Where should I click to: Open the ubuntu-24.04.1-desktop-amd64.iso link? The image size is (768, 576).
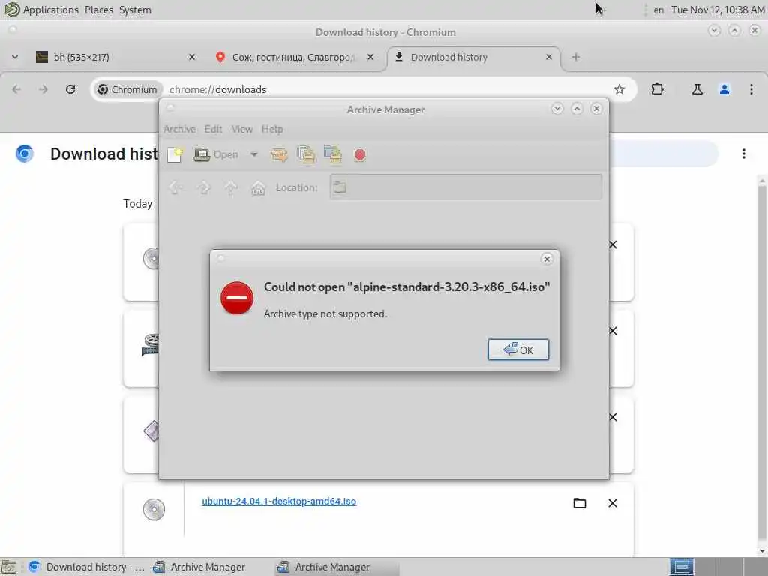click(279, 502)
